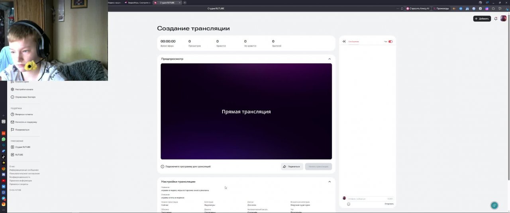The height and width of the screenshot is (213, 510).
Task: Click the Описание value text of the broadcast
Action: point(173,198)
